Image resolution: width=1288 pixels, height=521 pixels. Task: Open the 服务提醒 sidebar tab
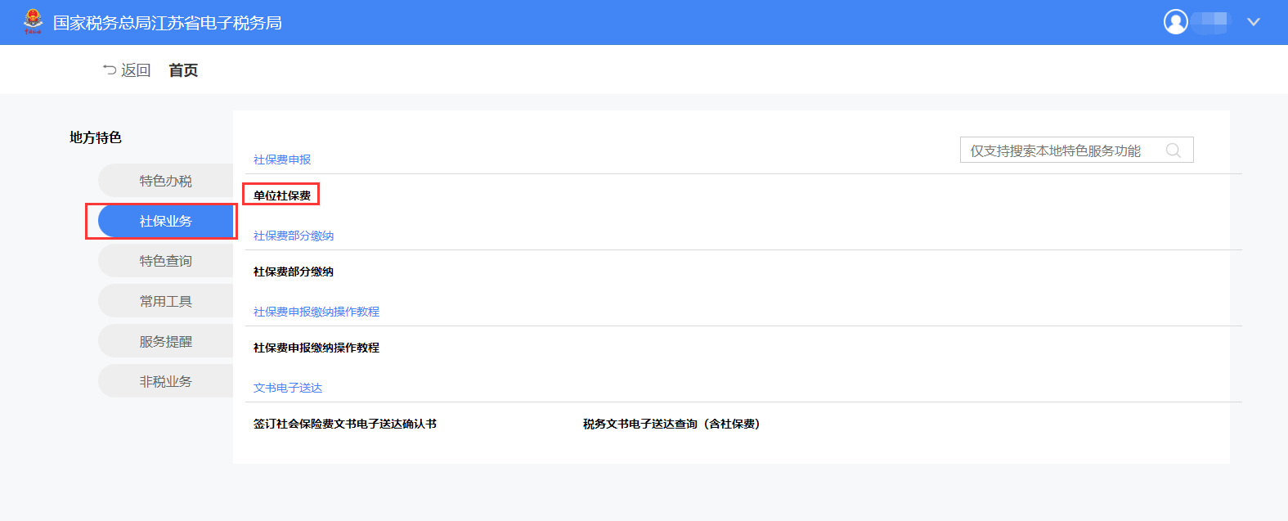165,341
